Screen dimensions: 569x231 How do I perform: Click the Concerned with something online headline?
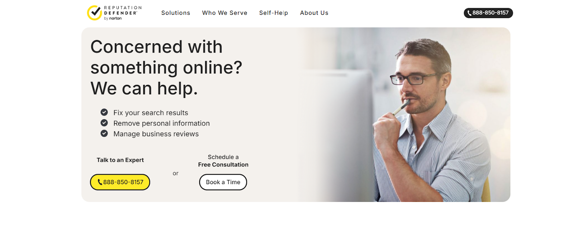pyautogui.click(x=166, y=67)
